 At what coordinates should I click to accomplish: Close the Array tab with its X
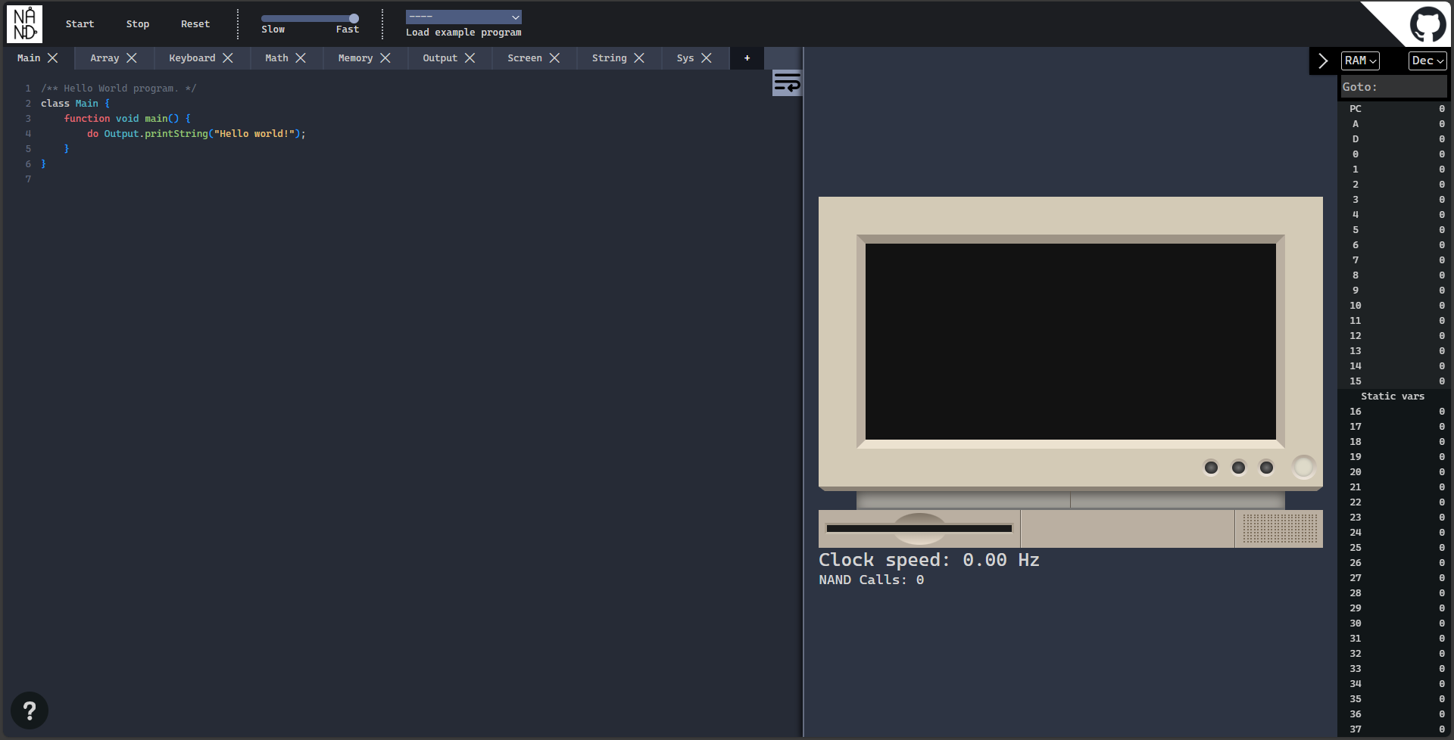pyautogui.click(x=132, y=58)
